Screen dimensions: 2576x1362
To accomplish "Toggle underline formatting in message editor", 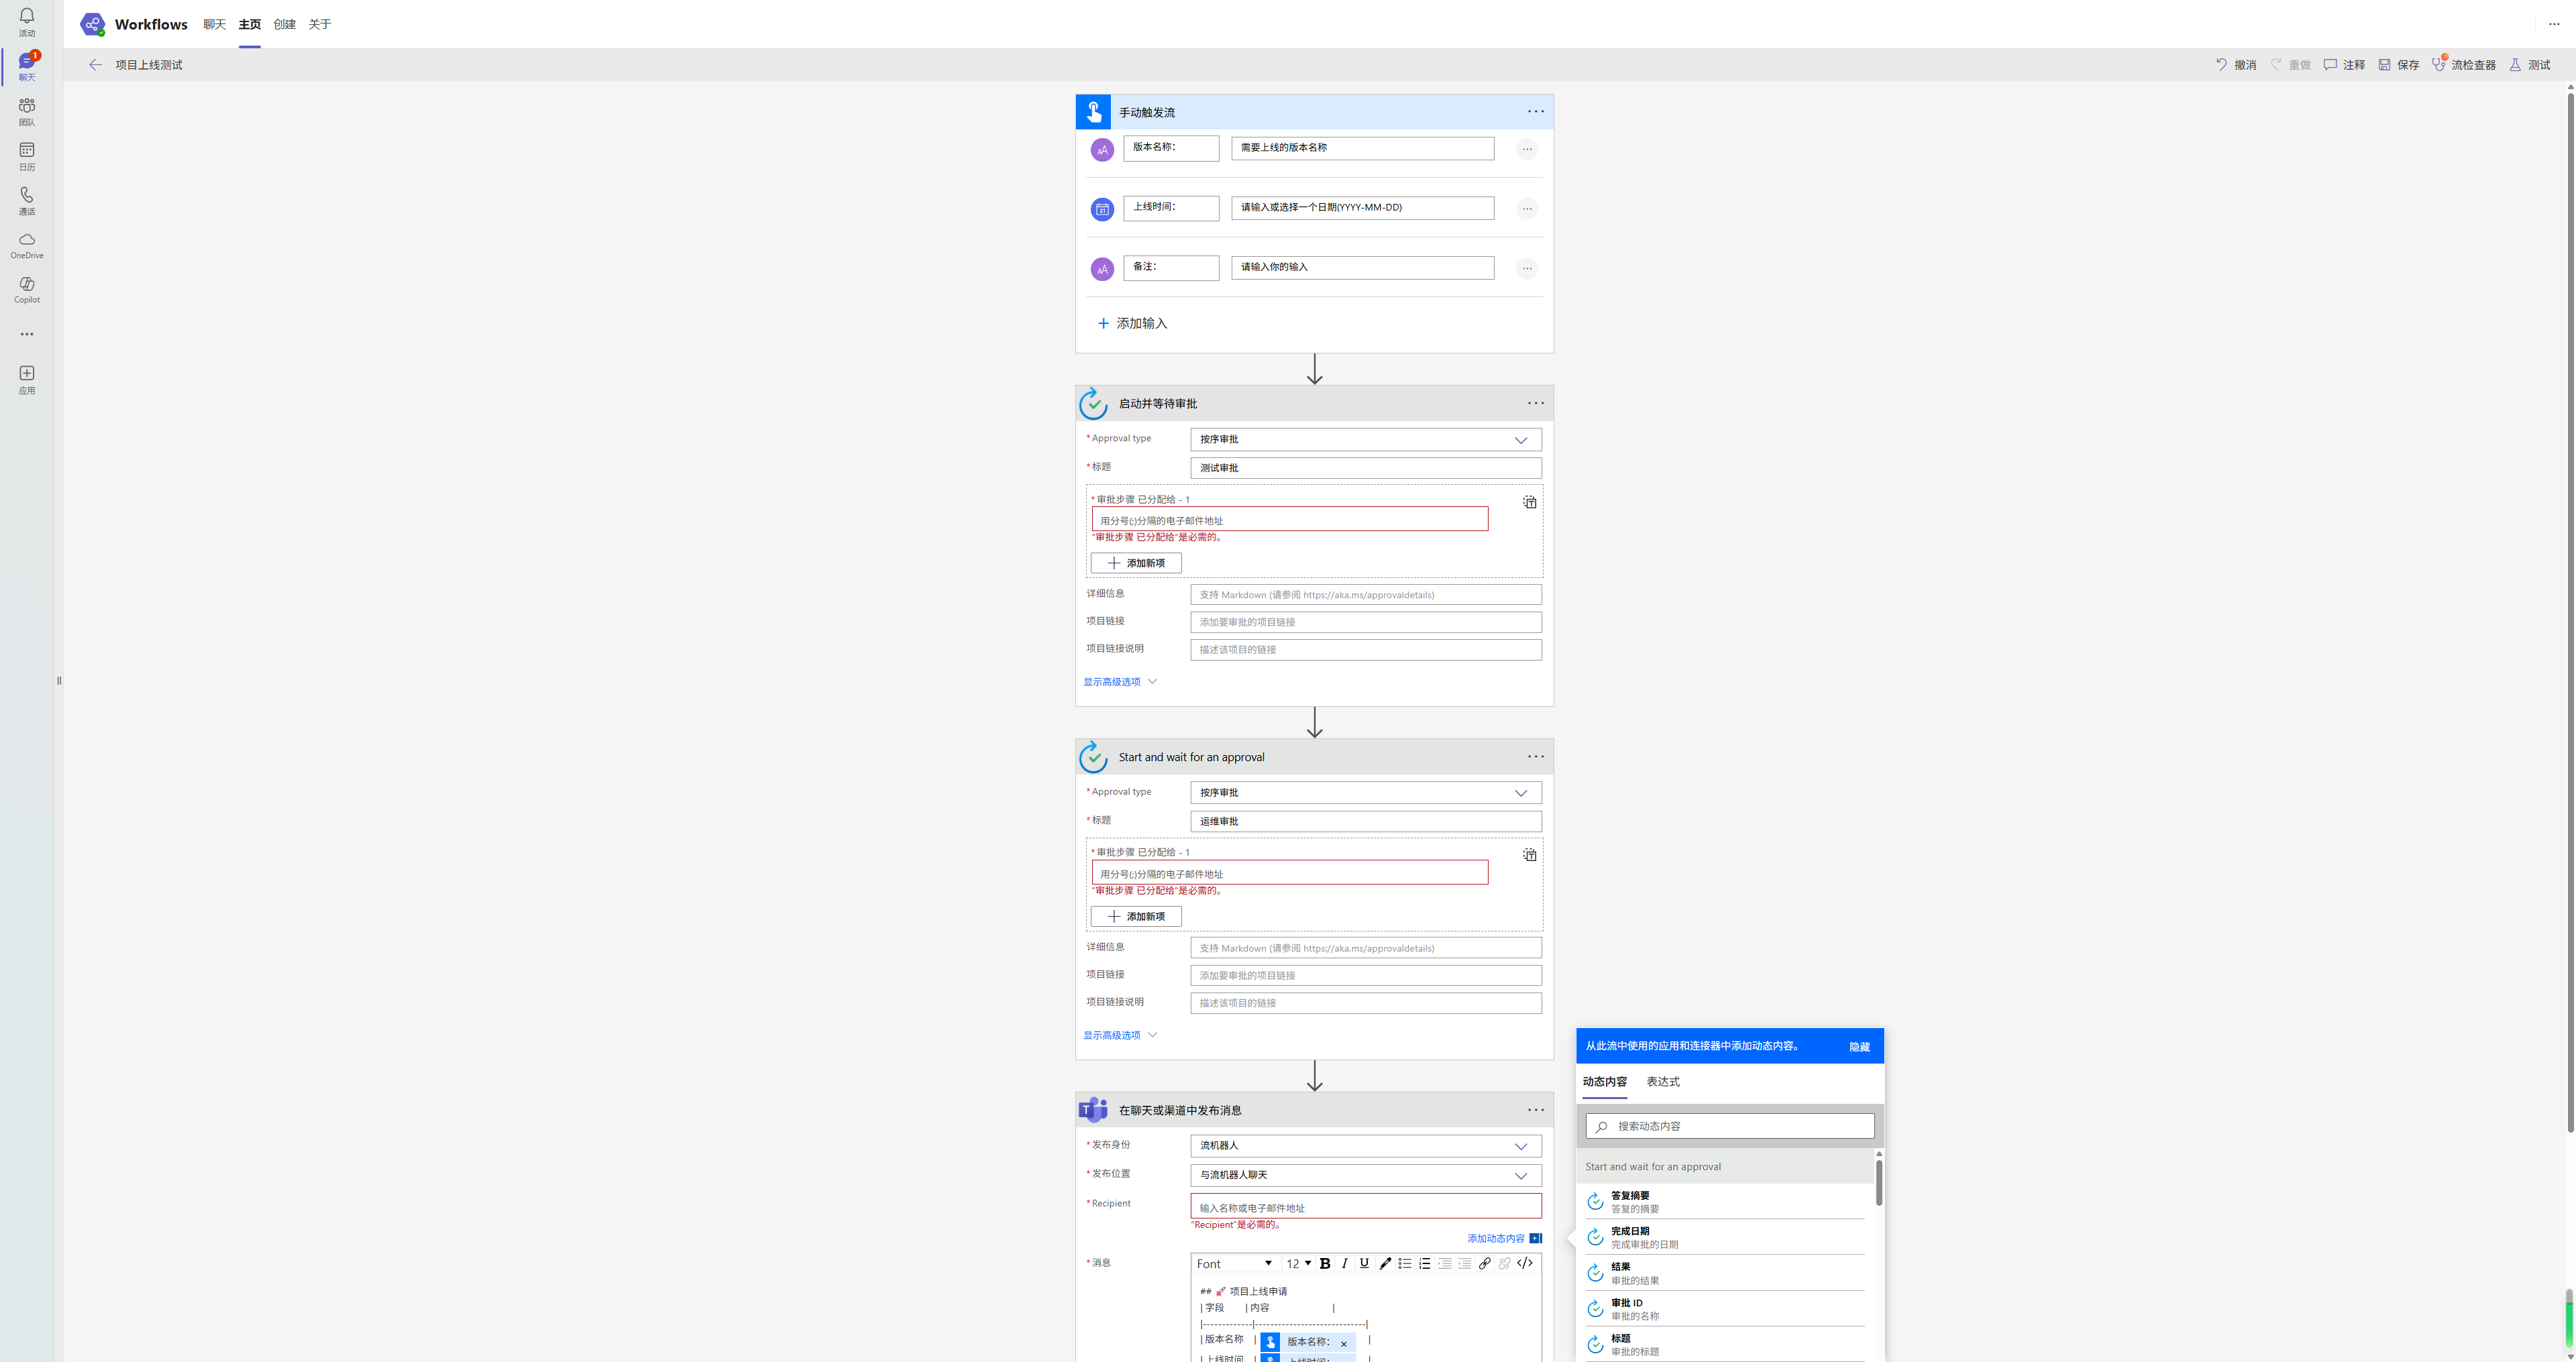I will click(x=1364, y=1264).
